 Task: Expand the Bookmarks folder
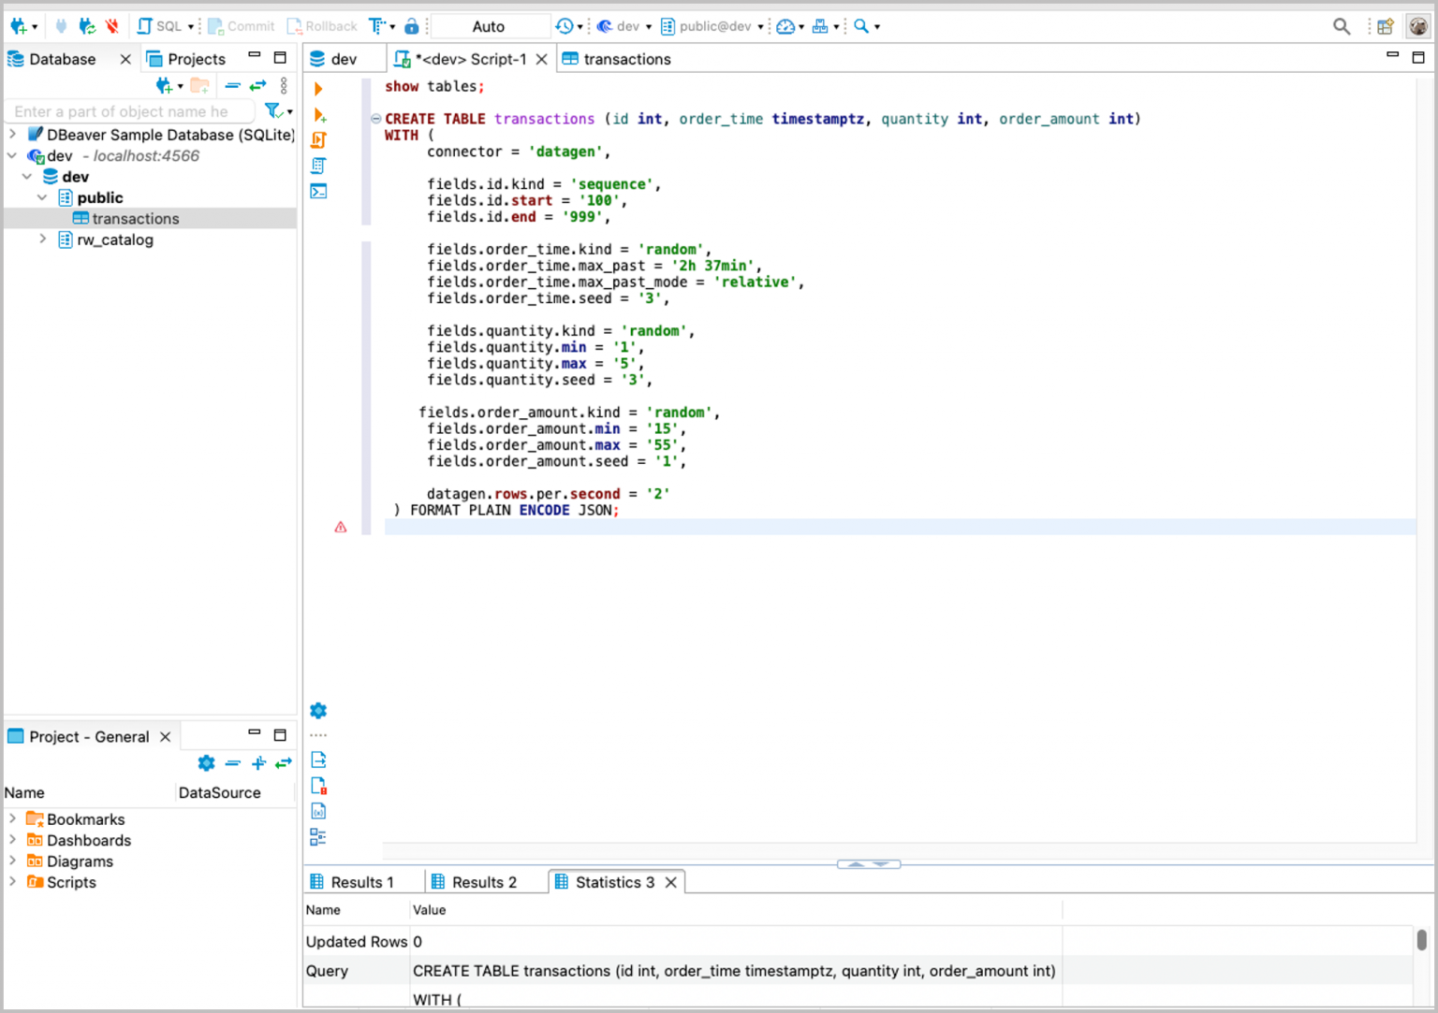click(13, 819)
